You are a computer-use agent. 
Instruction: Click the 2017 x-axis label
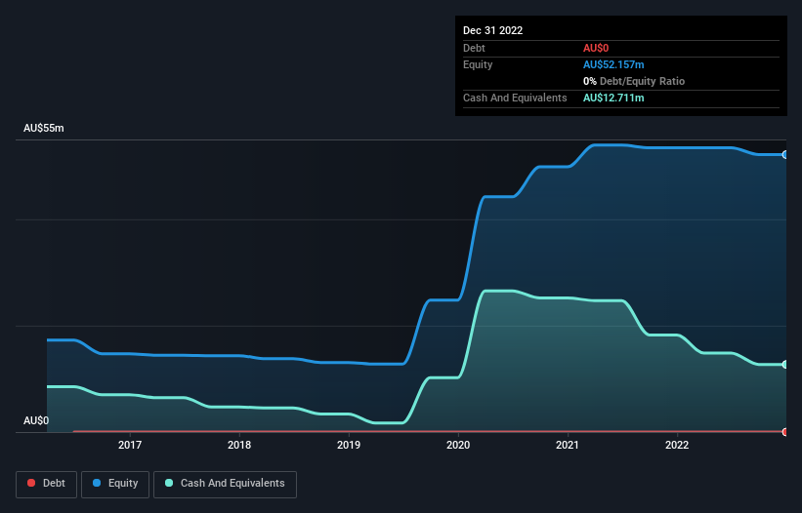130,445
